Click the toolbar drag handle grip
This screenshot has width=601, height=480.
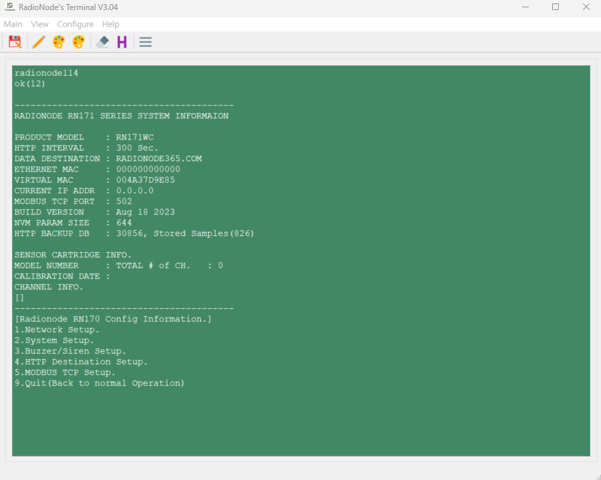pos(3,41)
